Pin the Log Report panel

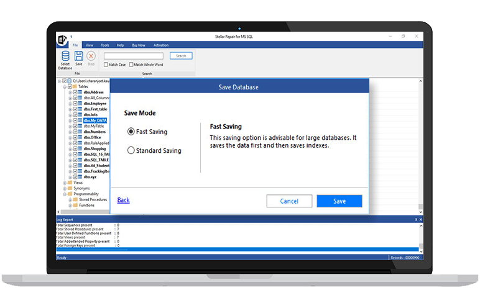[x=416, y=220]
